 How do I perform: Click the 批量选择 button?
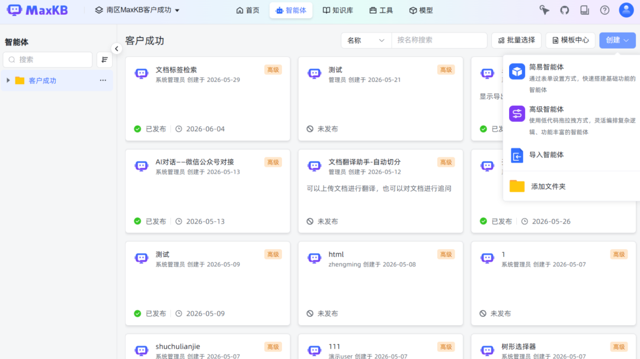(516, 40)
